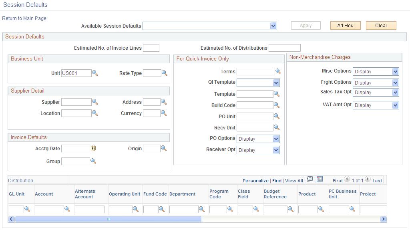The height and width of the screenshot is (230, 410).
Task: Focus the Recv Unit input field
Action: [255, 128]
